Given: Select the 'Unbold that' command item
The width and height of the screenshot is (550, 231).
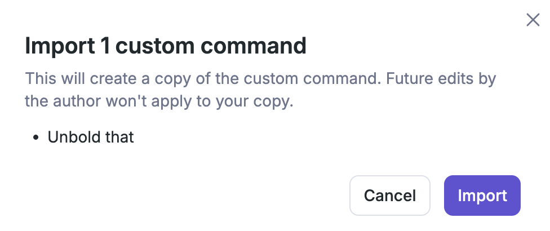Looking at the screenshot, I should click(x=91, y=137).
